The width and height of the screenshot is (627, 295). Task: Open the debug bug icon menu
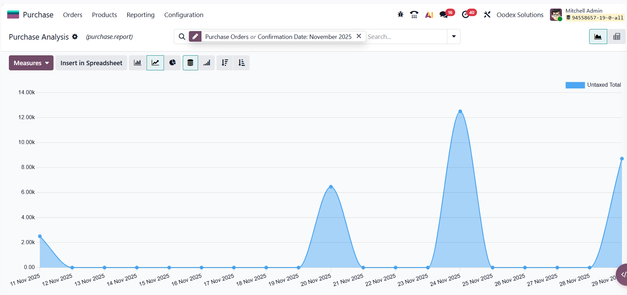400,15
